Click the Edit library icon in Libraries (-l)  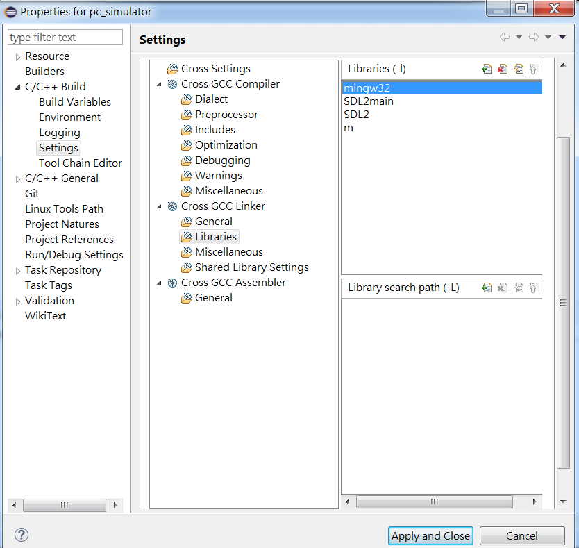pos(519,69)
